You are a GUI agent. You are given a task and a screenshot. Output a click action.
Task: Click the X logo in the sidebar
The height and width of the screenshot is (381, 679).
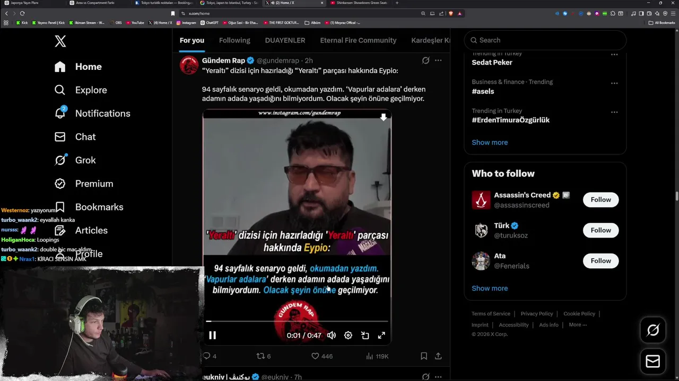[x=60, y=41]
